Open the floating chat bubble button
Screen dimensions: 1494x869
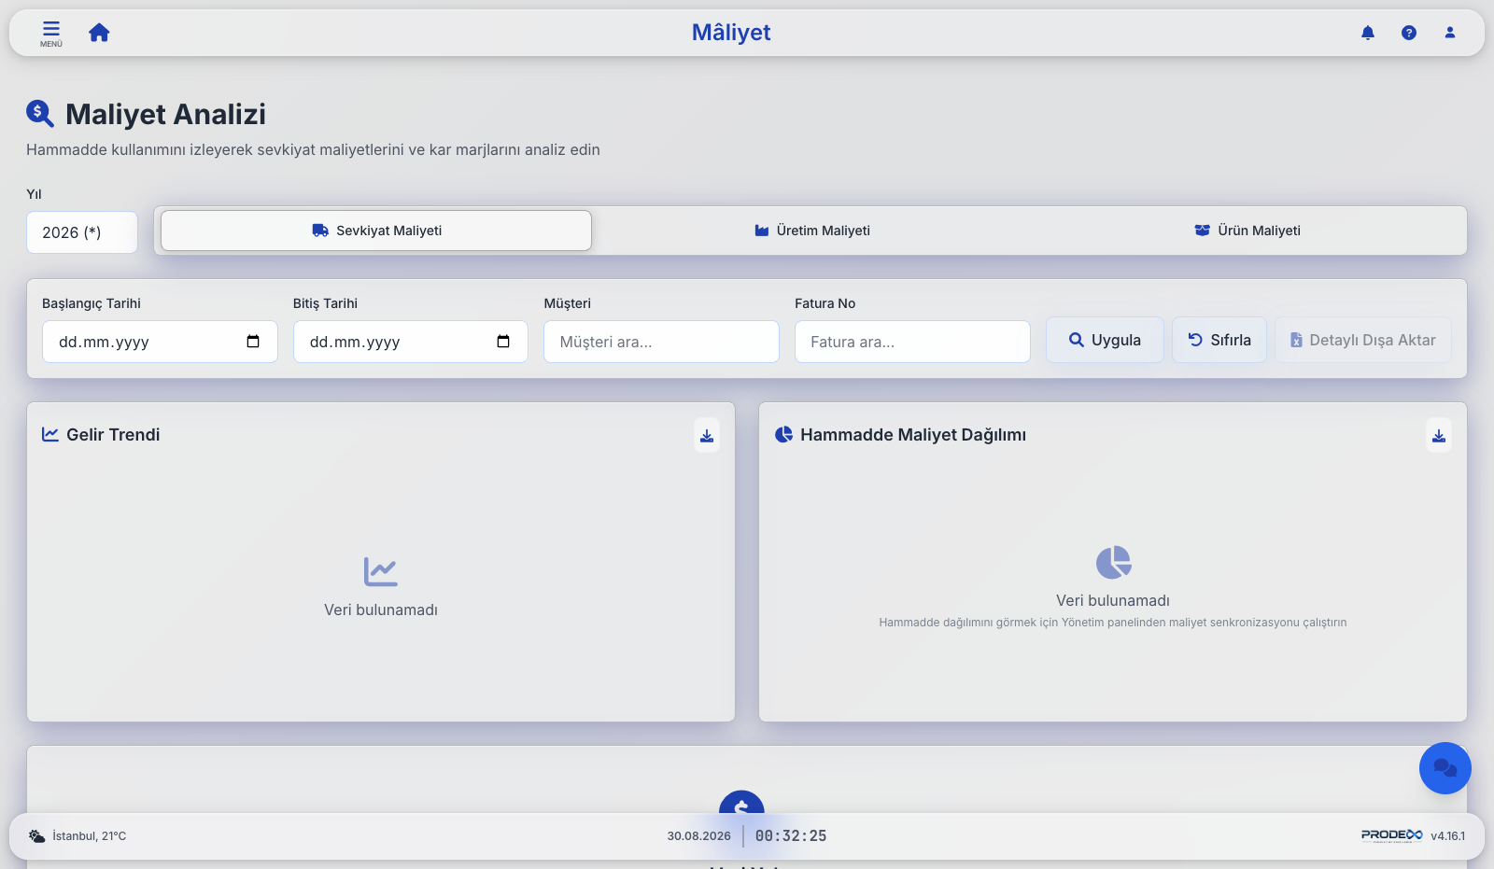pyautogui.click(x=1445, y=768)
